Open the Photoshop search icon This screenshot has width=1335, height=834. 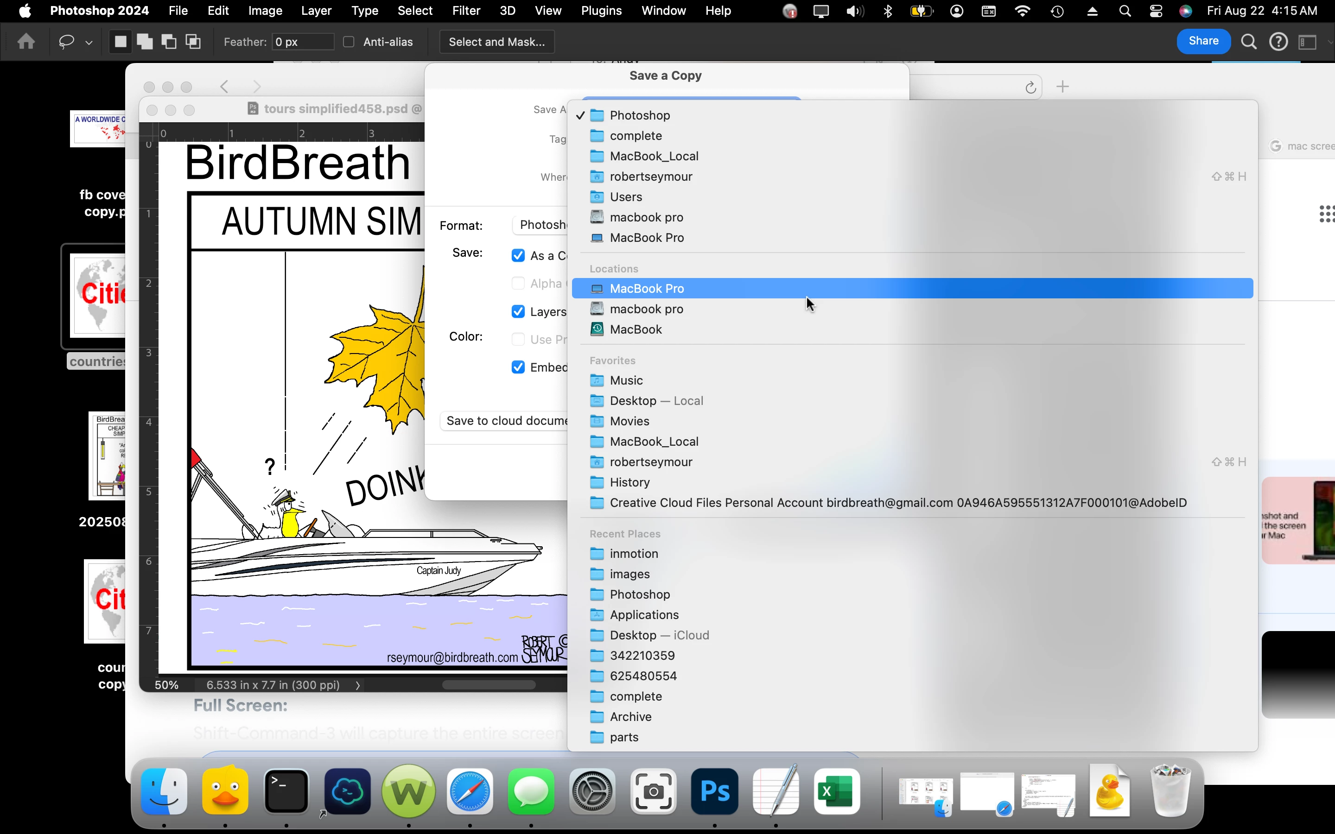point(1248,42)
